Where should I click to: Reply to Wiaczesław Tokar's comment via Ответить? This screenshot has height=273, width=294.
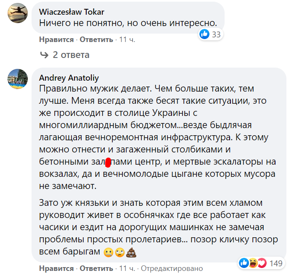coord(96,39)
